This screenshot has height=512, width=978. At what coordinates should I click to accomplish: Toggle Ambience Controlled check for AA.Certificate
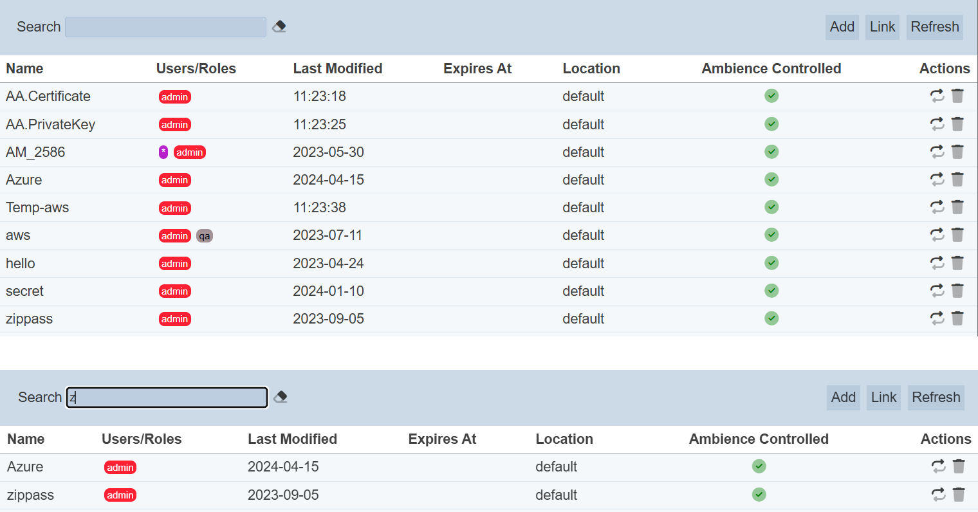point(771,96)
